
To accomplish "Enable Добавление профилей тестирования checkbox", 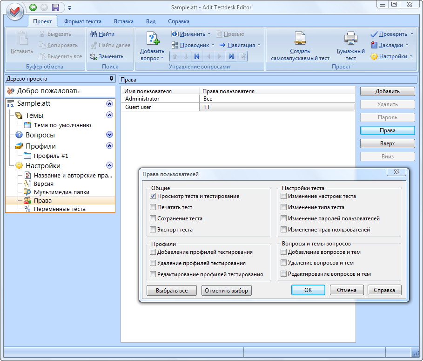I will [153, 252].
